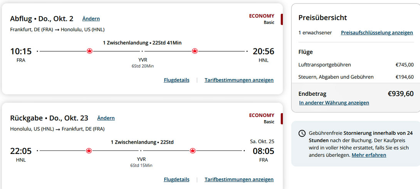Click the outbound YVR layover stop marker

142,51
